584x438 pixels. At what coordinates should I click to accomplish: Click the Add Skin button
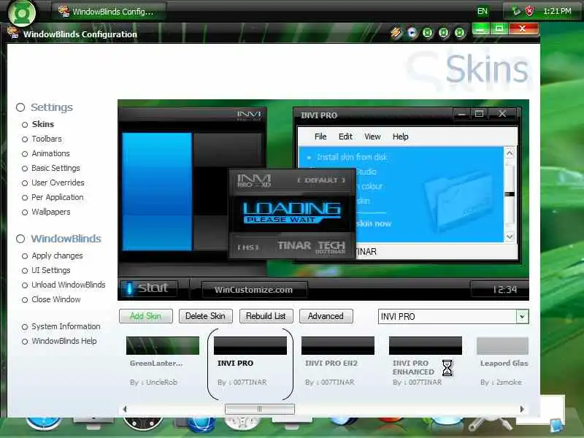pyautogui.click(x=145, y=316)
